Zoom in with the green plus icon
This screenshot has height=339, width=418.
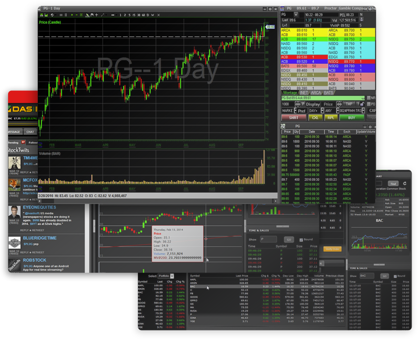pos(72,15)
